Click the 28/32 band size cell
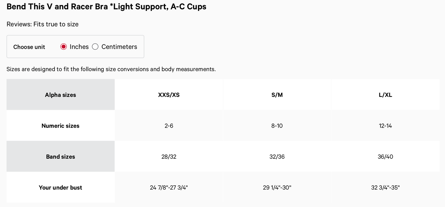The height and width of the screenshot is (207, 445). pyautogui.click(x=169, y=157)
